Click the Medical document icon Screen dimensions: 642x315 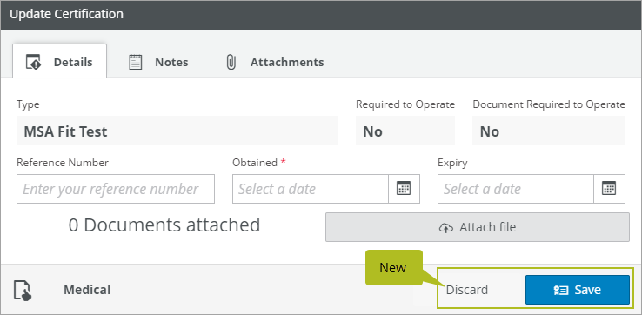point(23,291)
